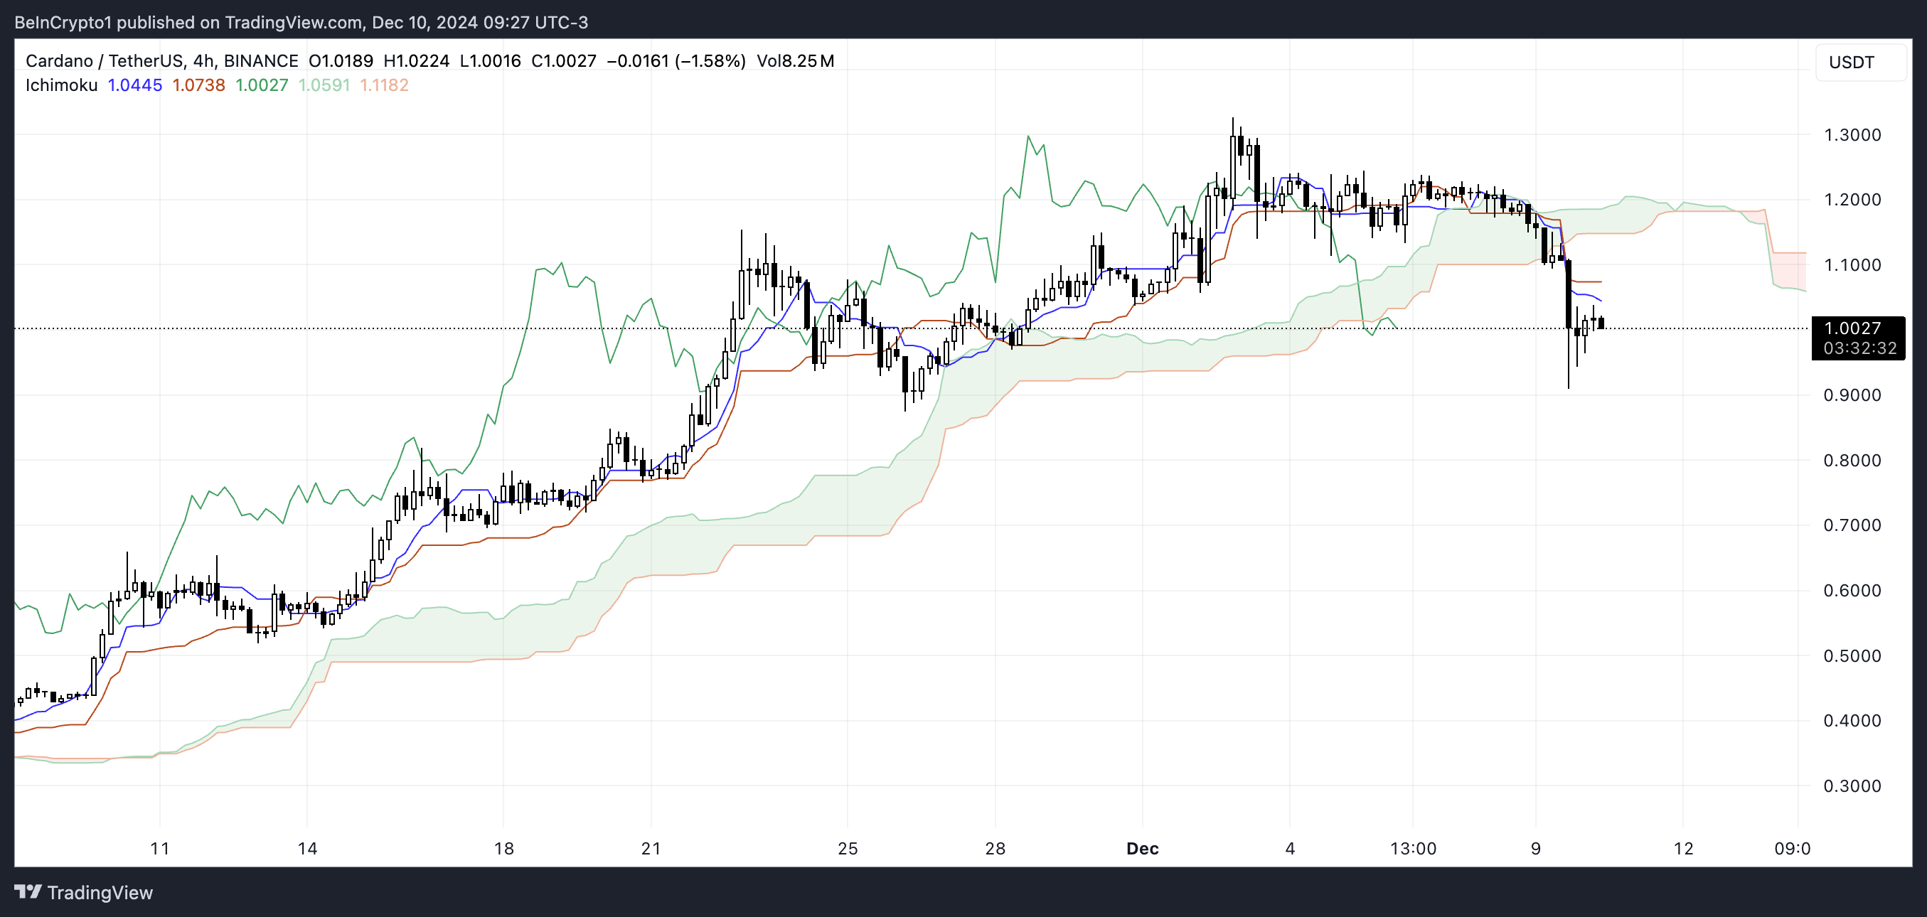Click the TradingView logo icon

pyautogui.click(x=28, y=891)
